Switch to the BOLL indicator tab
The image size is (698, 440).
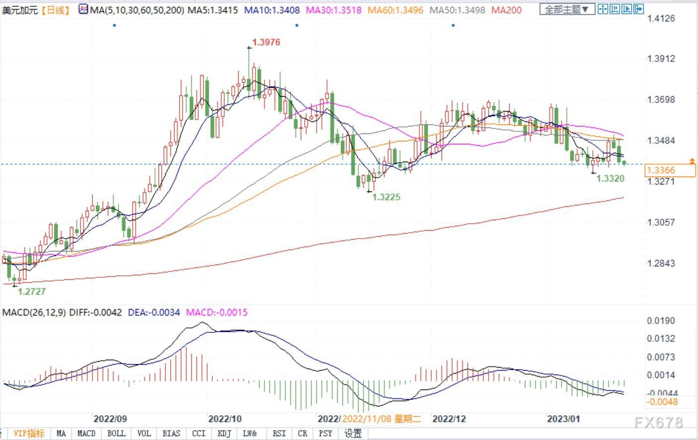(x=116, y=433)
